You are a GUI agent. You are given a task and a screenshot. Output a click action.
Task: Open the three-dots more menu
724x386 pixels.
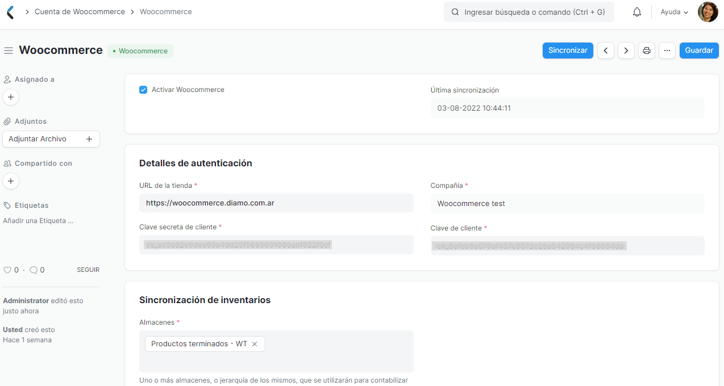pos(667,51)
